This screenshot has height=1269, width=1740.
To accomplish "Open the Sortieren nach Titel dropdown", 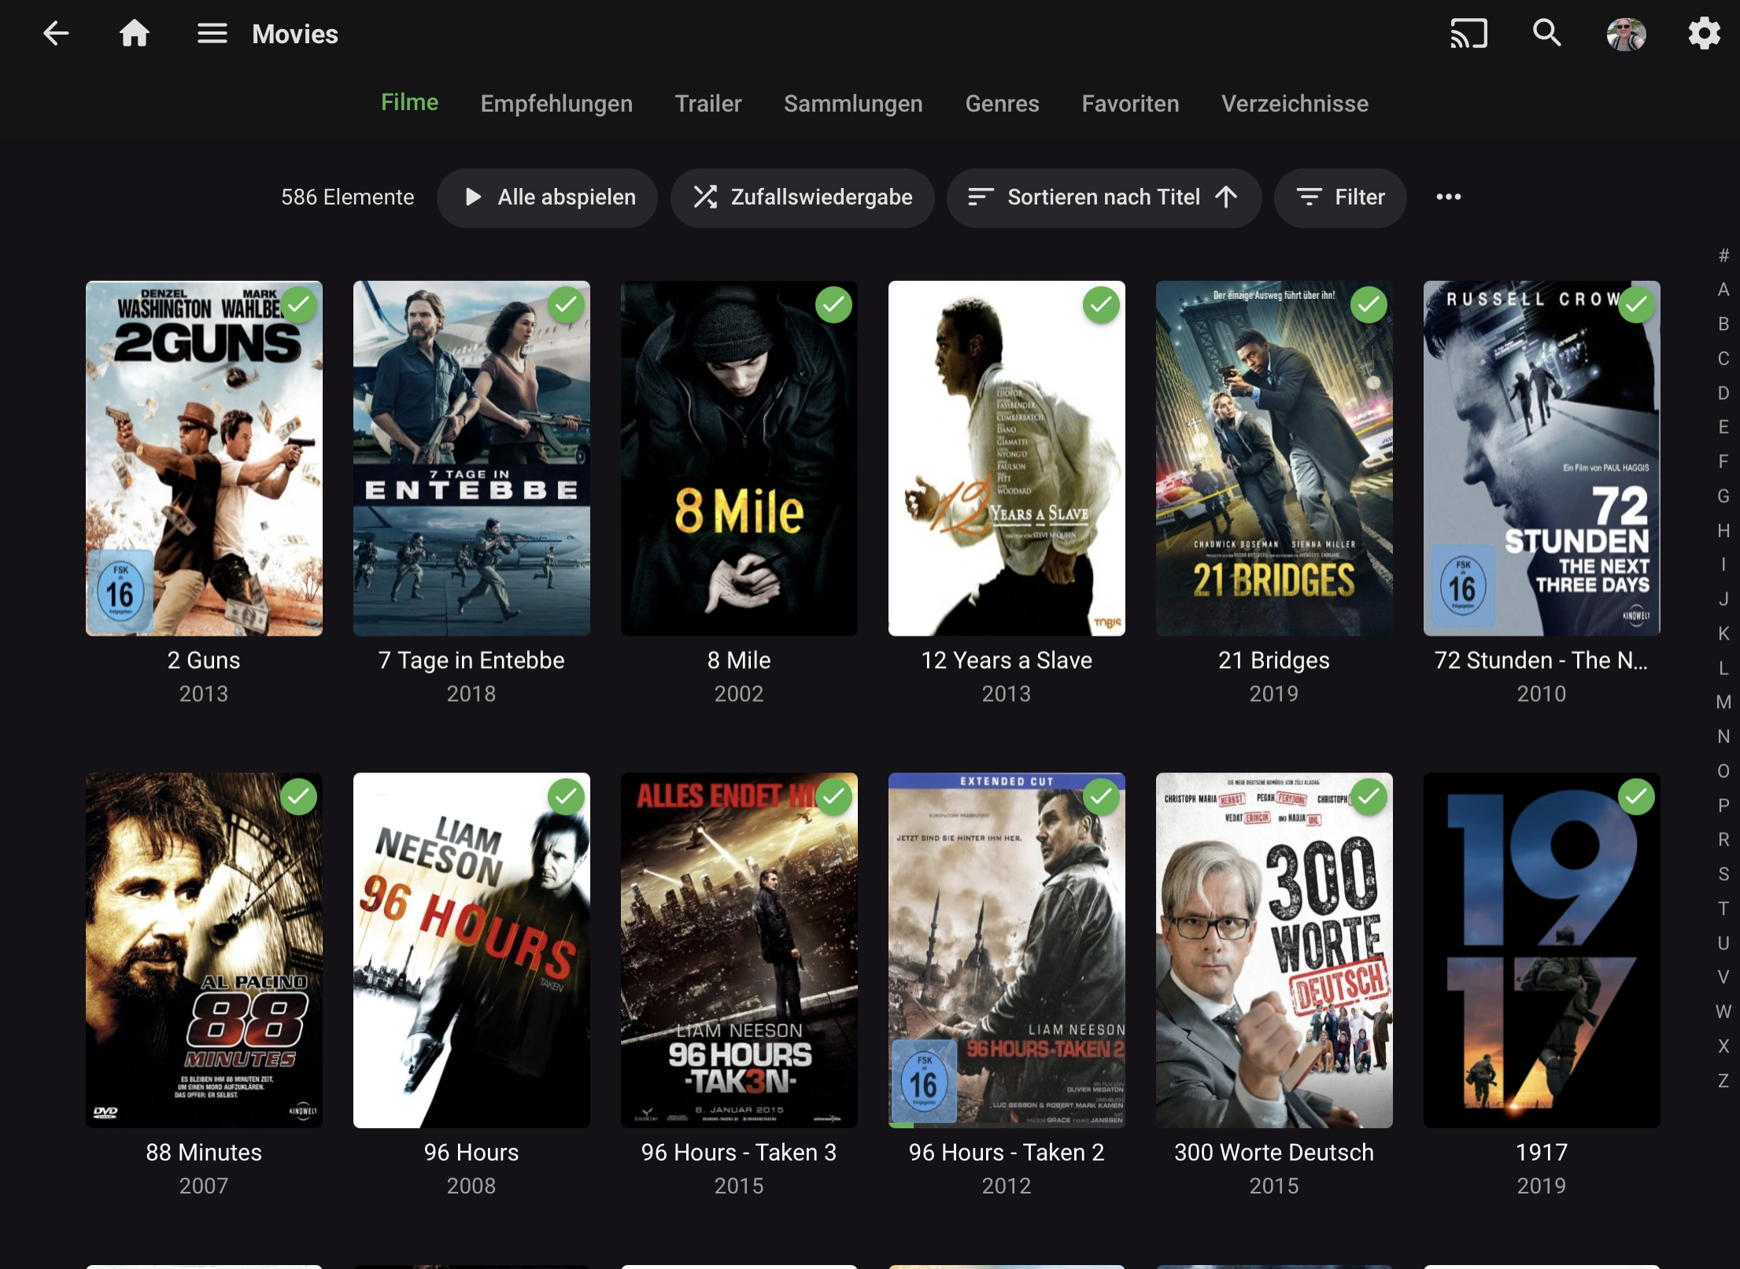I will (x=1104, y=197).
